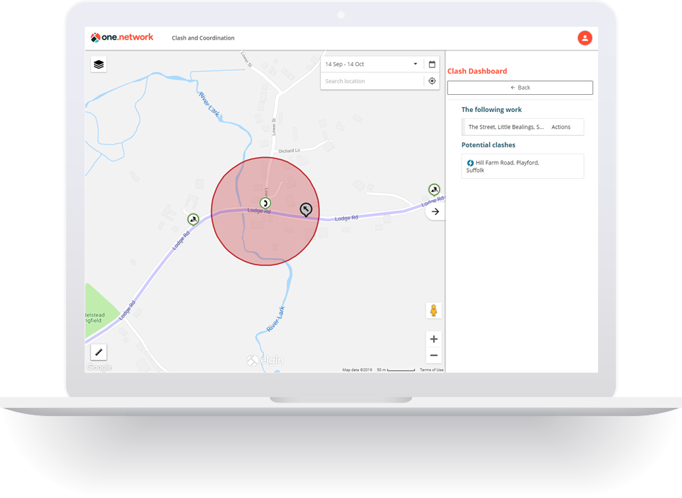Viewport: 682px width, 498px height.
Task: Select the measure ruler tool
Action: click(x=99, y=352)
